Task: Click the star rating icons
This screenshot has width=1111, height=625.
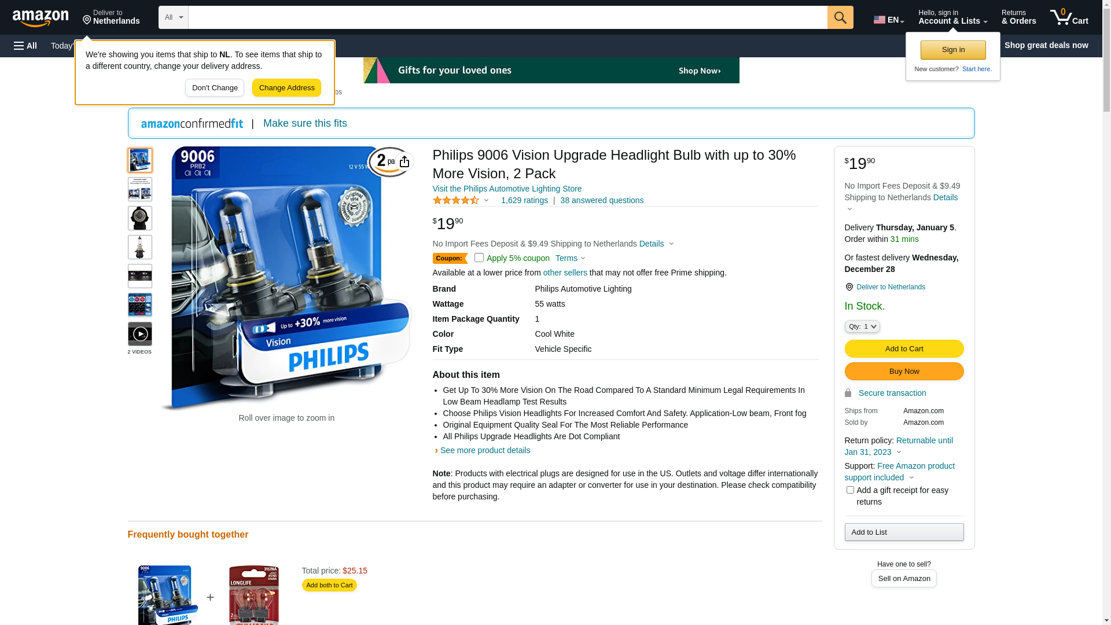Action: pyautogui.click(x=456, y=200)
